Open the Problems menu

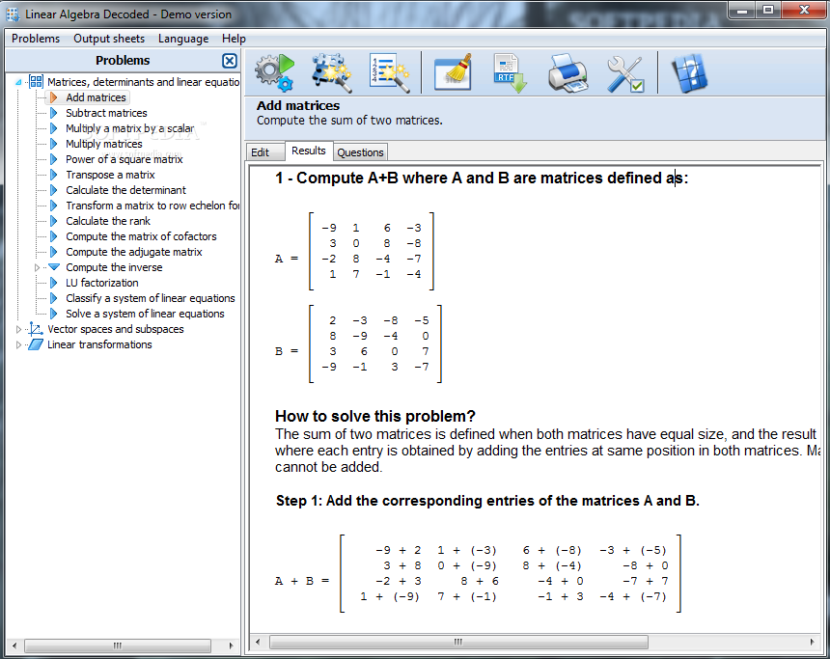(x=36, y=39)
